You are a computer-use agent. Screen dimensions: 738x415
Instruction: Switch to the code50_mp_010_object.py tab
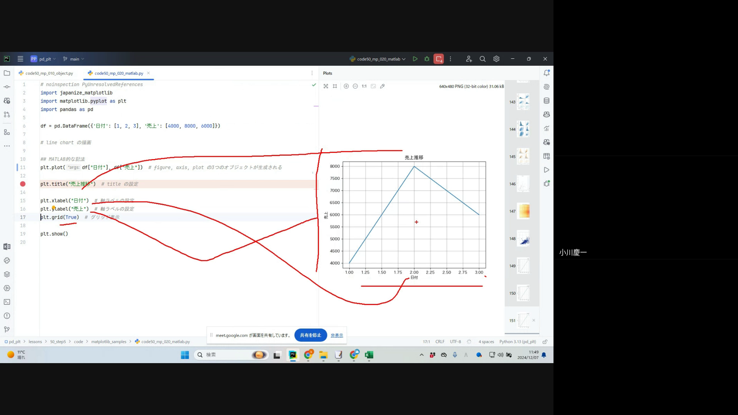[46, 73]
